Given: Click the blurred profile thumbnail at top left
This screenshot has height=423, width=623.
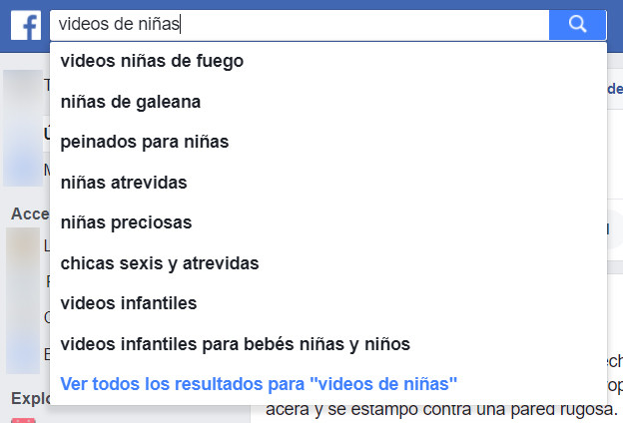Looking at the screenshot, I should point(23,128).
